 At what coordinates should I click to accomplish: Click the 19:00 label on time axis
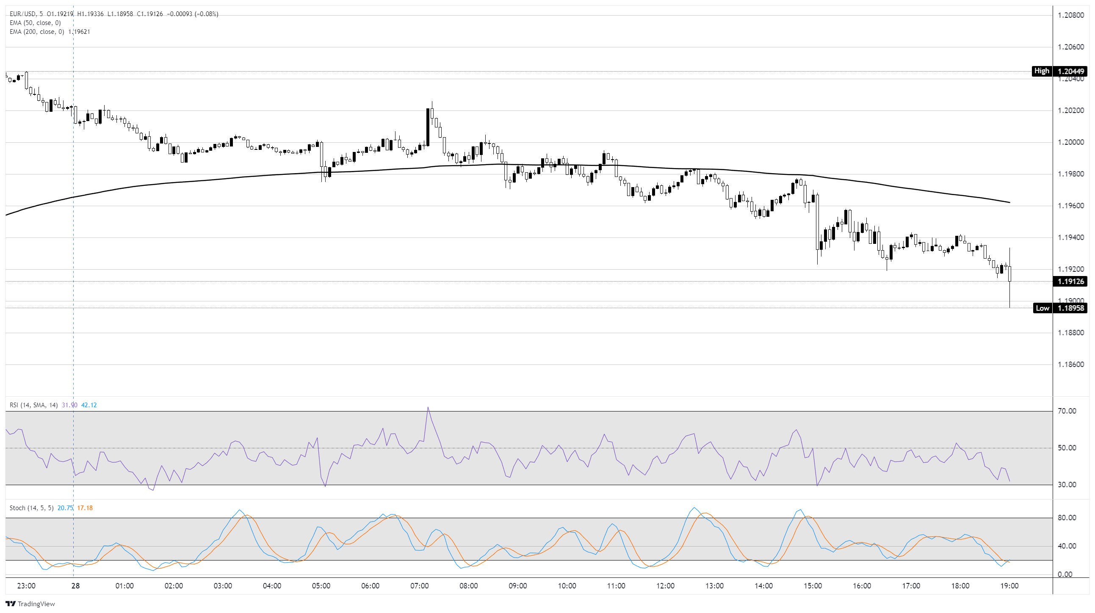[x=1009, y=586]
